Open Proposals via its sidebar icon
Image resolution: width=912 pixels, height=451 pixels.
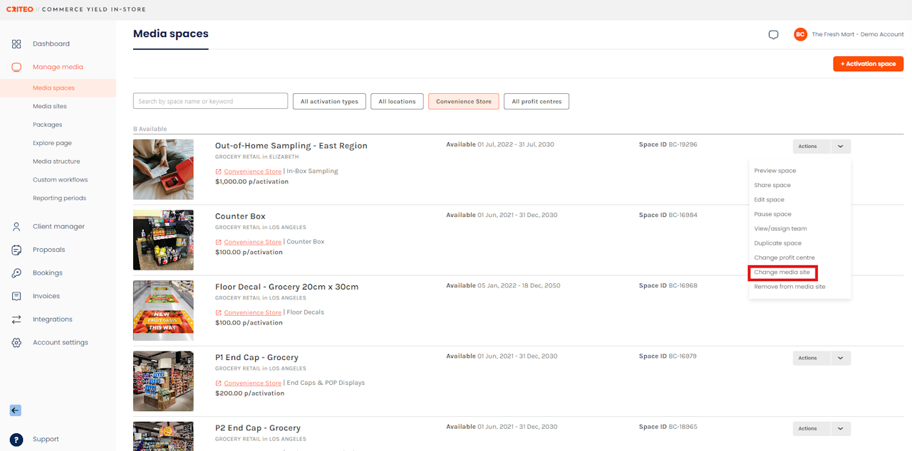(x=16, y=250)
